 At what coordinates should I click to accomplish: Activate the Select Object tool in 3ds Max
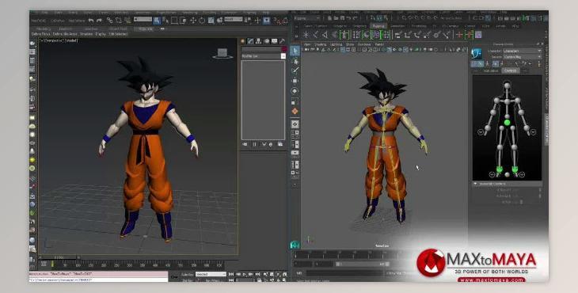[x=157, y=21]
